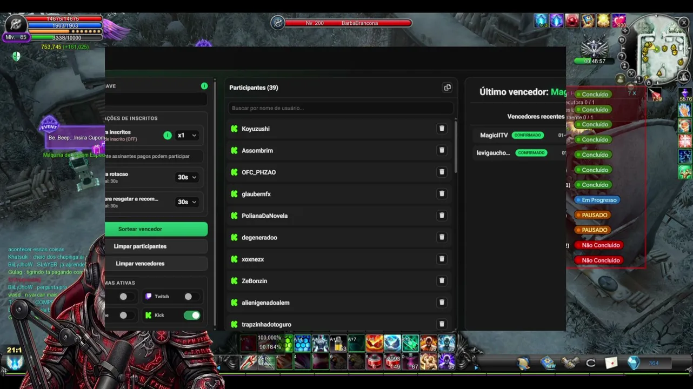Image resolution: width=693 pixels, height=389 pixels.
Task: Toggle the Kick platform switch off
Action: click(x=192, y=316)
